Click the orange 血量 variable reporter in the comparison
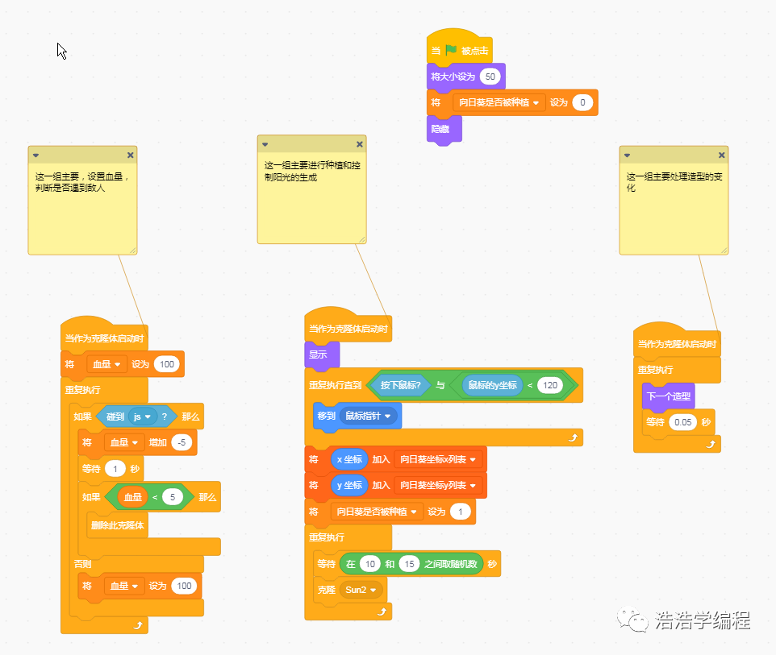The width and height of the screenshot is (776, 655). click(132, 497)
